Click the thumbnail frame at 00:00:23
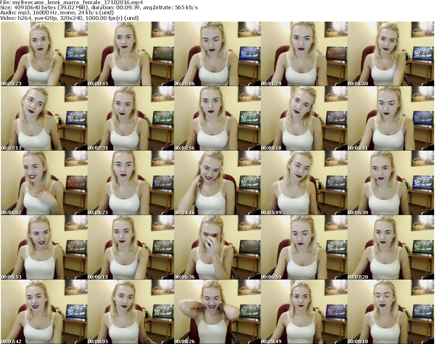435x344 pixels. tap(44, 54)
